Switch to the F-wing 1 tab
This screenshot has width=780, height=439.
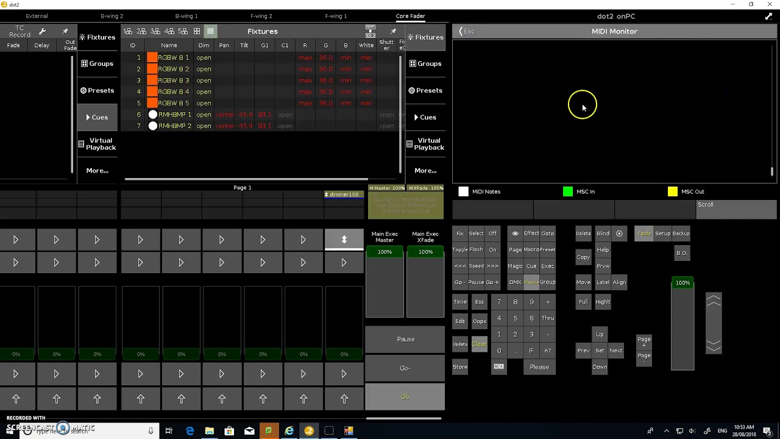click(x=336, y=16)
